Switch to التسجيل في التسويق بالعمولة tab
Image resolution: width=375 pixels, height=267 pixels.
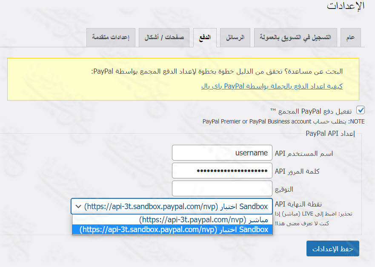(x=295, y=37)
